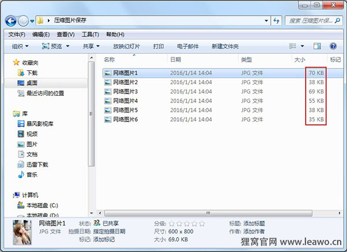Open the change view dropdown arrow
This screenshot has width=347, height=252.
coord(302,46)
